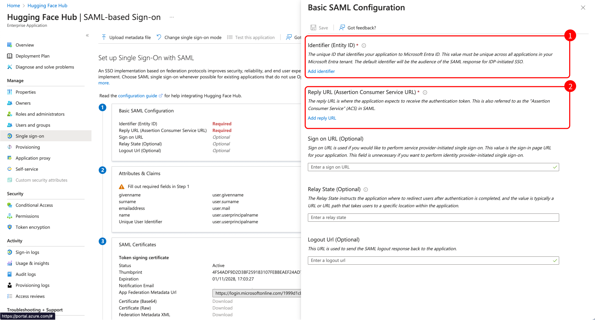Open the more options ellipsis beside title
595x320 pixels.
pyautogui.click(x=172, y=17)
